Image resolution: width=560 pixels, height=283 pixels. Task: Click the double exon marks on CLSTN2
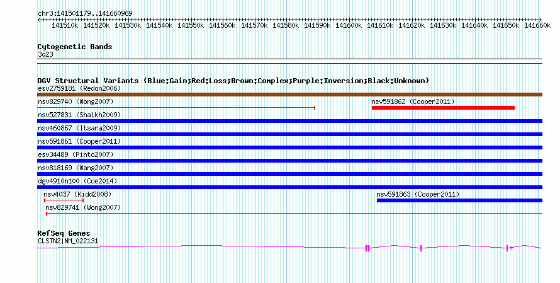[367, 248]
